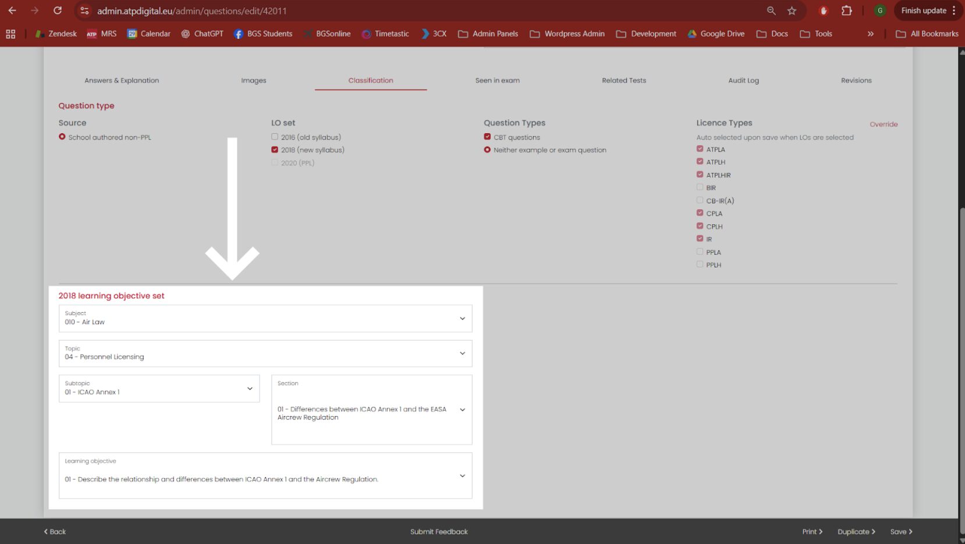The image size is (965, 544).
Task: Open the apps grid icon in bookmarks bar
Action: [10, 34]
